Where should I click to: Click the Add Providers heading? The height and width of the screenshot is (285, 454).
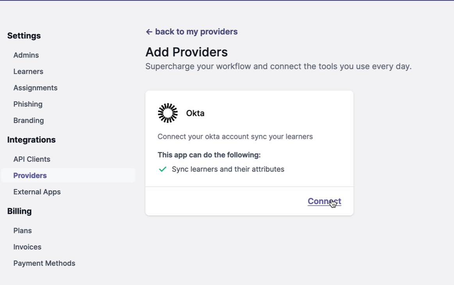pyautogui.click(x=186, y=52)
